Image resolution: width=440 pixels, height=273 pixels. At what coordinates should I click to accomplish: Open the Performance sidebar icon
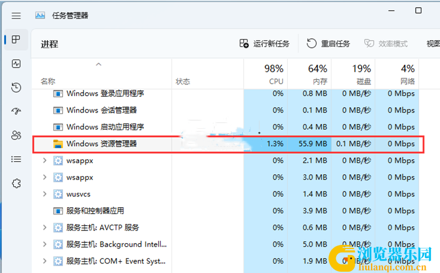tap(16, 63)
